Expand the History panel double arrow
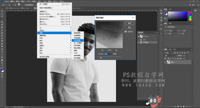200x108 pixels. (x=155, y=32)
